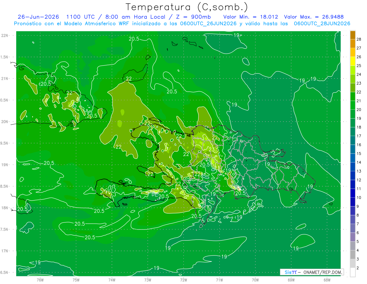Image resolution: width=367 pixels, height=284 pixels.
Task: Click the colorbar label "5"
Action: click(x=358, y=241)
